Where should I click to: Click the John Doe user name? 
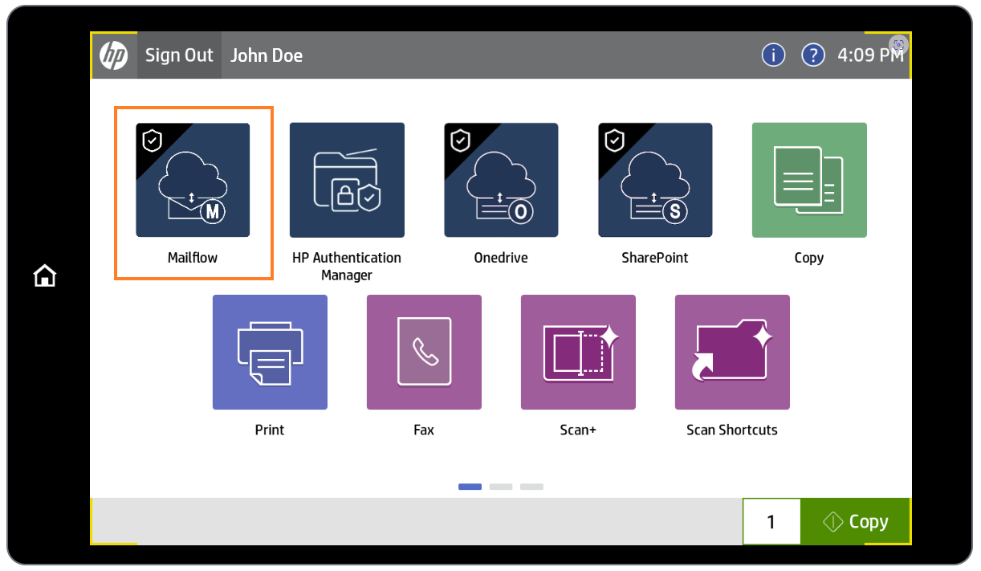(x=267, y=55)
